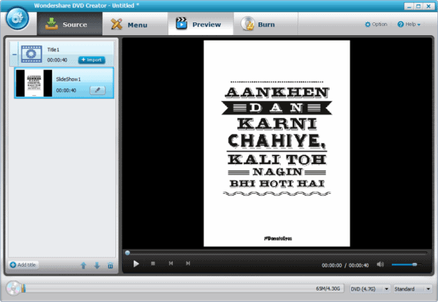Maximize the DVD Creator window
Image resolution: width=438 pixels, height=302 pixels.
(419, 6)
